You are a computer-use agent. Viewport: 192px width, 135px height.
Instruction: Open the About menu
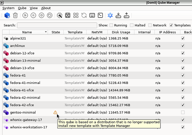[x=46, y=8]
